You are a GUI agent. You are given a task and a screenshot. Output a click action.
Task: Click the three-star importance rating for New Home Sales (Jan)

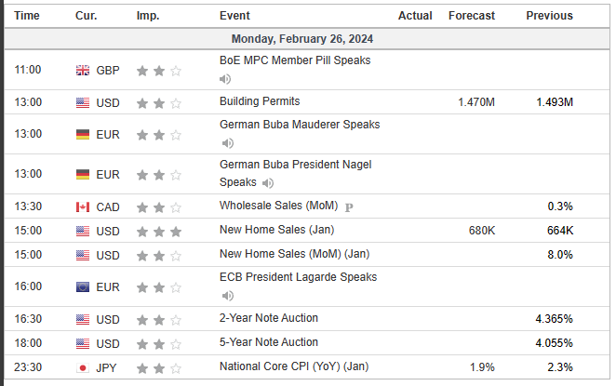(158, 231)
